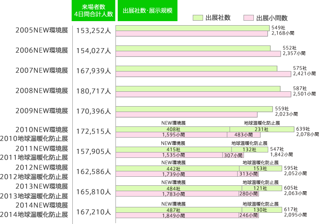This screenshot has width=319, height=224.
Task: Click the 1,595小間 pink bar segment
Action: click(172, 134)
